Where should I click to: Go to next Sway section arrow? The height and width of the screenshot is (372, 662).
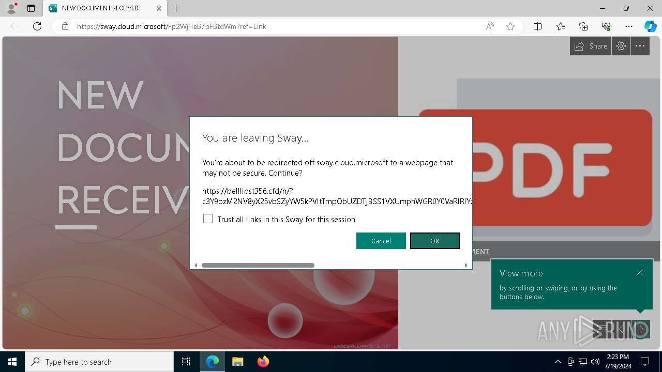pyautogui.click(x=641, y=329)
